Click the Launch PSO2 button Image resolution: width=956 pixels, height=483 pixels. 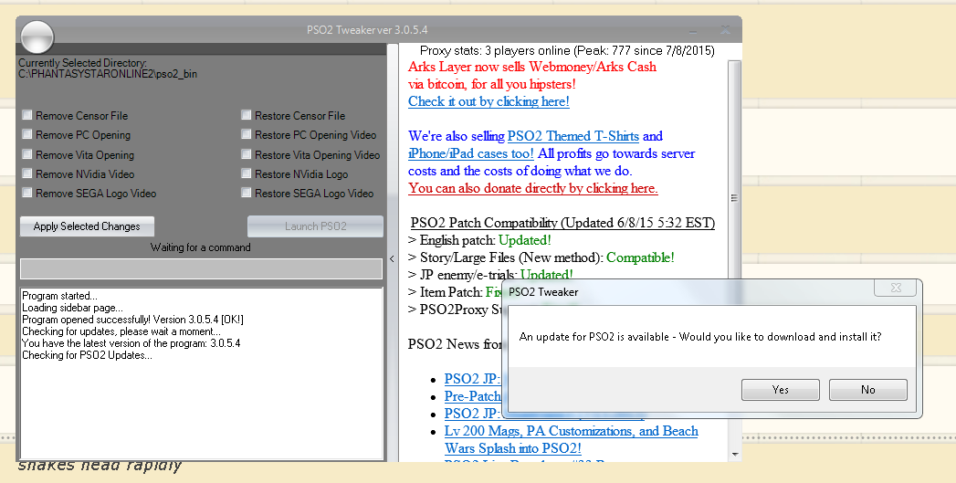(315, 226)
